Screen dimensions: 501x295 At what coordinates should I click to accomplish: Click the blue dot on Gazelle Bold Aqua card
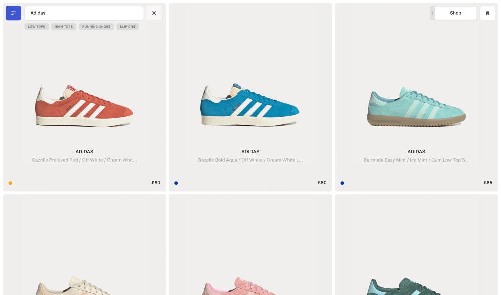(176, 183)
